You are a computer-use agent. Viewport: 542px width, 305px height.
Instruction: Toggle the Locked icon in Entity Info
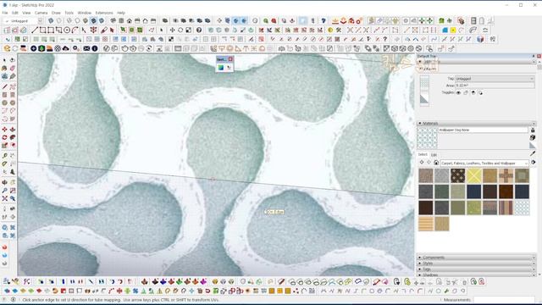tap(466, 92)
